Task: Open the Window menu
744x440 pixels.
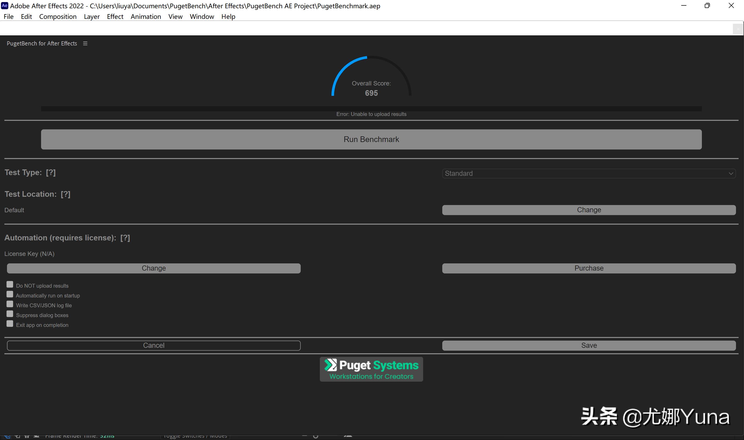Action: (x=202, y=17)
